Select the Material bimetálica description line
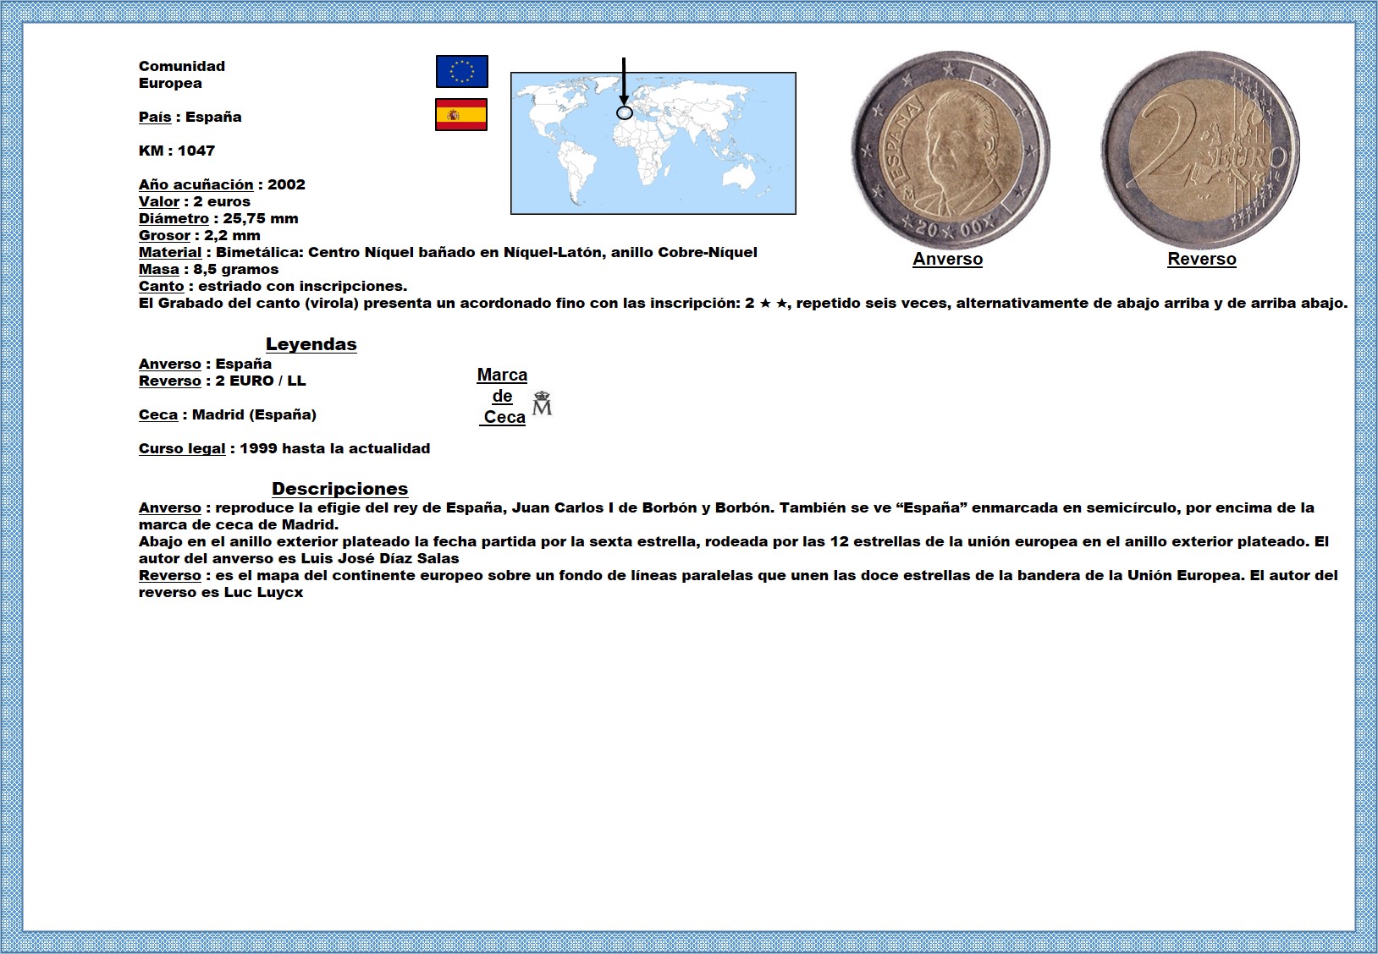The width and height of the screenshot is (1378, 954). click(x=448, y=252)
